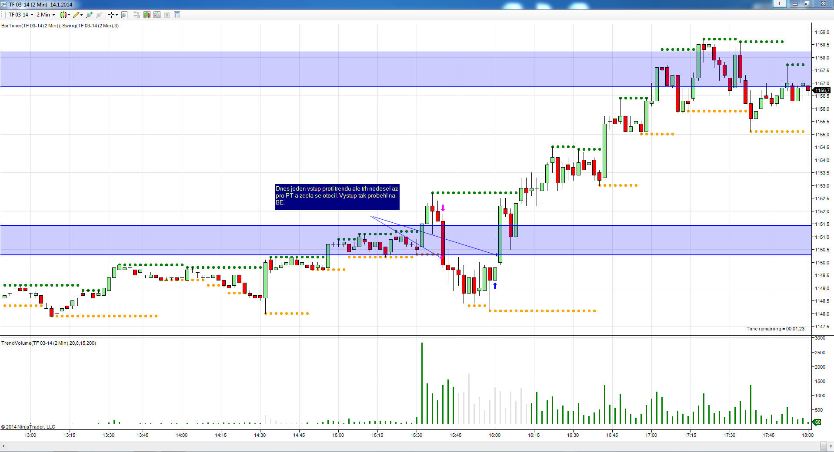Open the crosshair cursor type dropdown
Viewport: 834px width, 452px height.
(x=117, y=15)
